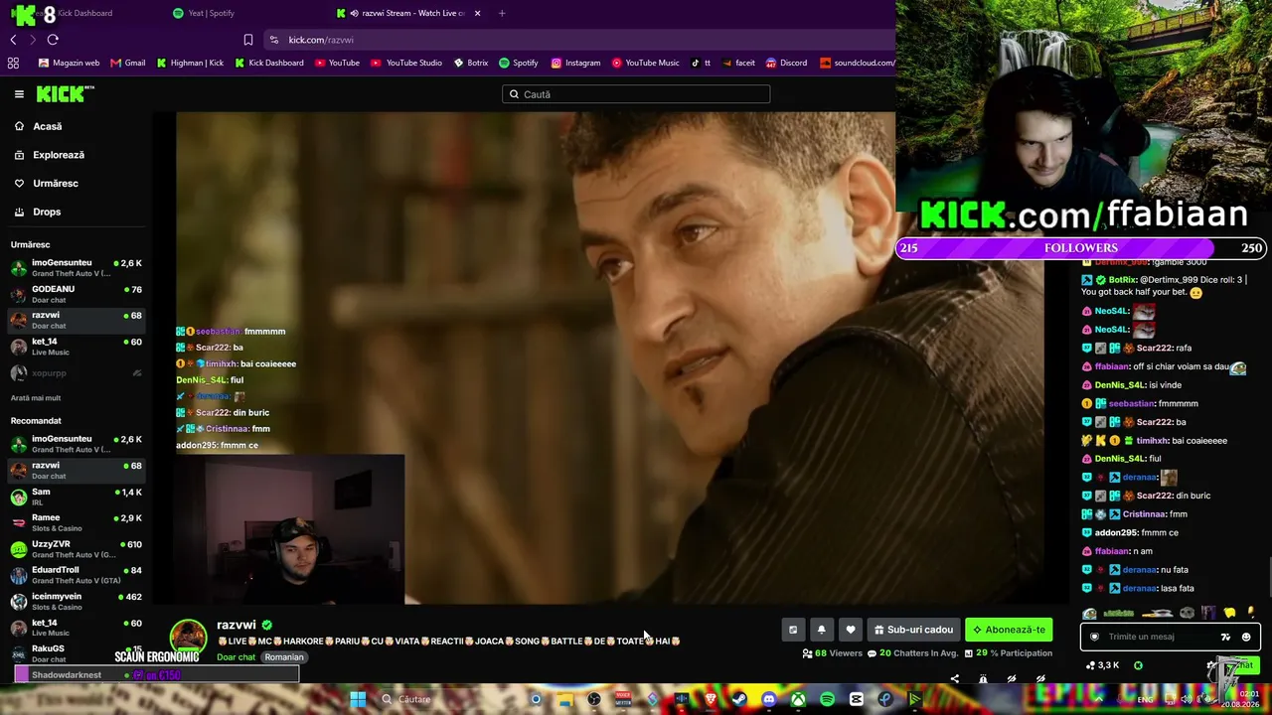The image size is (1272, 715).
Task: Switch to Yeat Spotify browser tab
Action: [x=204, y=13]
